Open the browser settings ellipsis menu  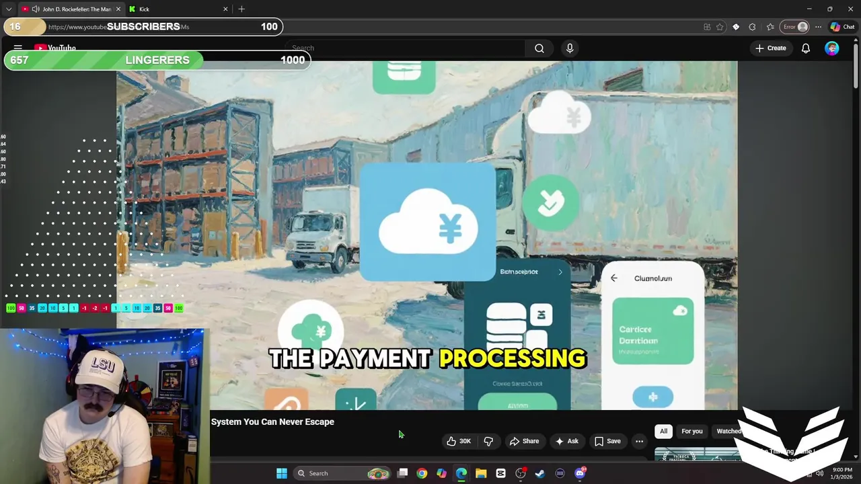tap(818, 27)
